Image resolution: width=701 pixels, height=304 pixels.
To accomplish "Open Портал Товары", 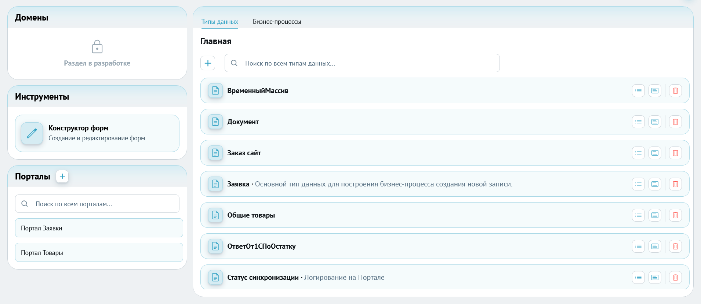I will 99,252.
